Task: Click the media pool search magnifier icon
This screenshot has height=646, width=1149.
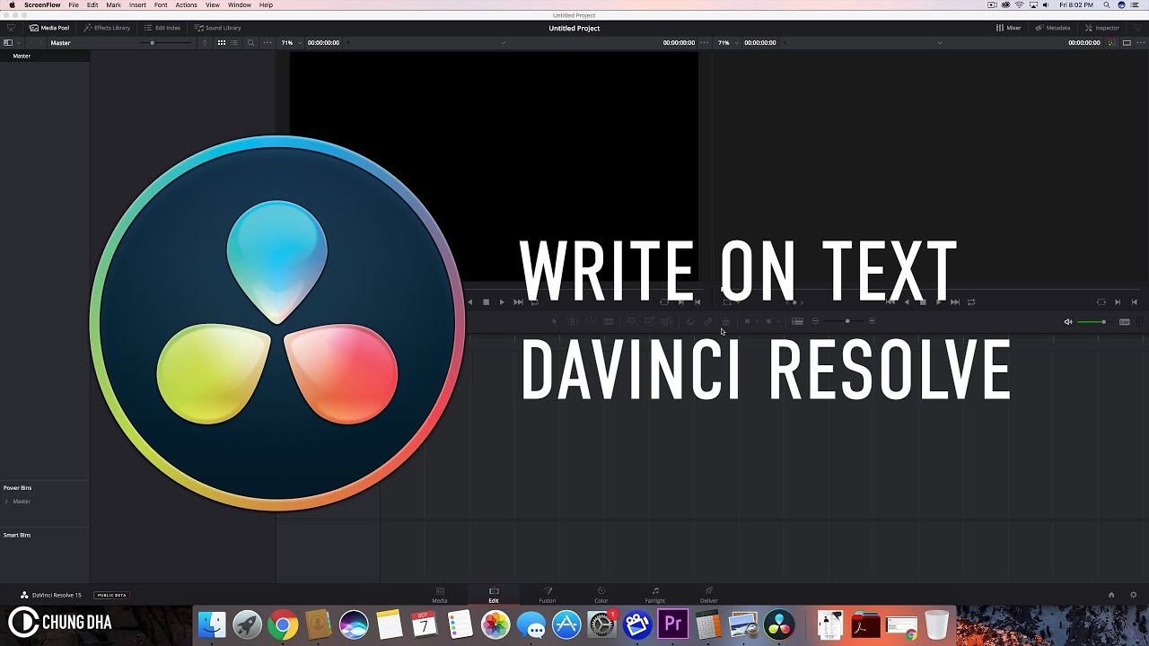Action: coord(250,43)
